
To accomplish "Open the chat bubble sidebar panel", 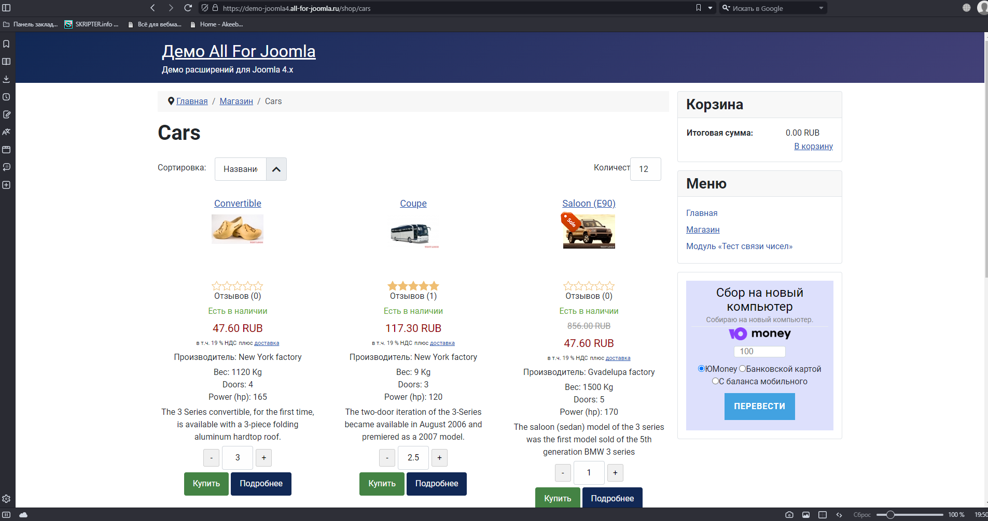I will click(6, 167).
